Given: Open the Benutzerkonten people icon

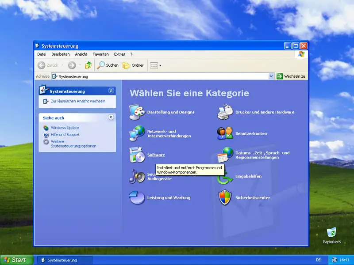Looking at the screenshot, I should tap(225, 133).
